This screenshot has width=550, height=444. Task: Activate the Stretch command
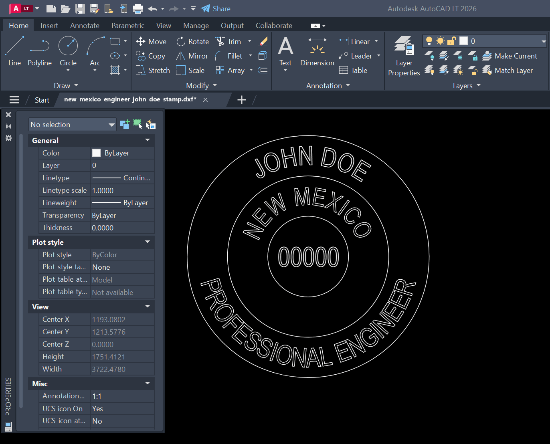coord(153,70)
